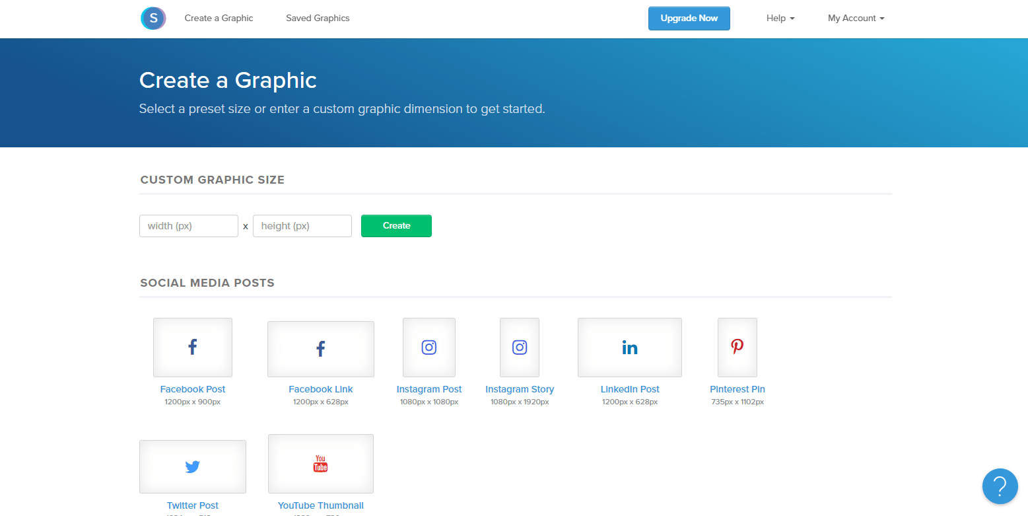Select the Facebook Link preset thumbnail
Image resolution: width=1028 pixels, height=516 pixels.
click(x=321, y=349)
